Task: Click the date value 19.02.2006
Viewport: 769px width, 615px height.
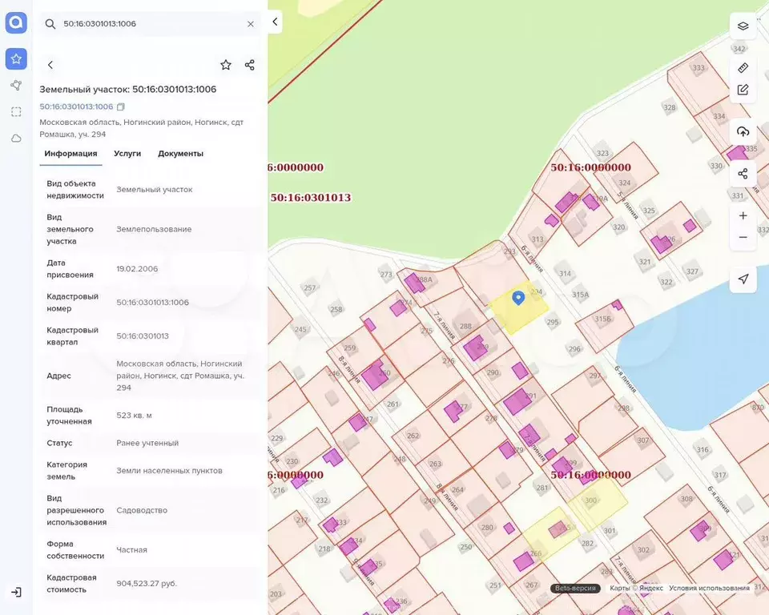Action: pyautogui.click(x=137, y=269)
